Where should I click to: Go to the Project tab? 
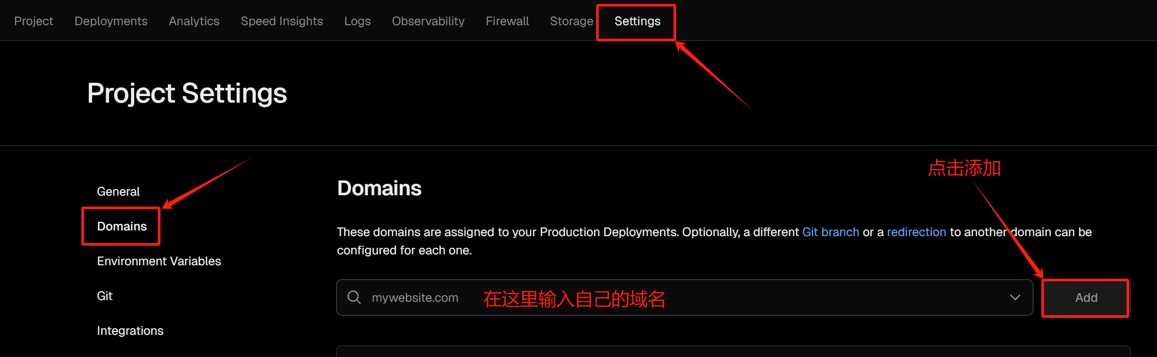(x=33, y=21)
